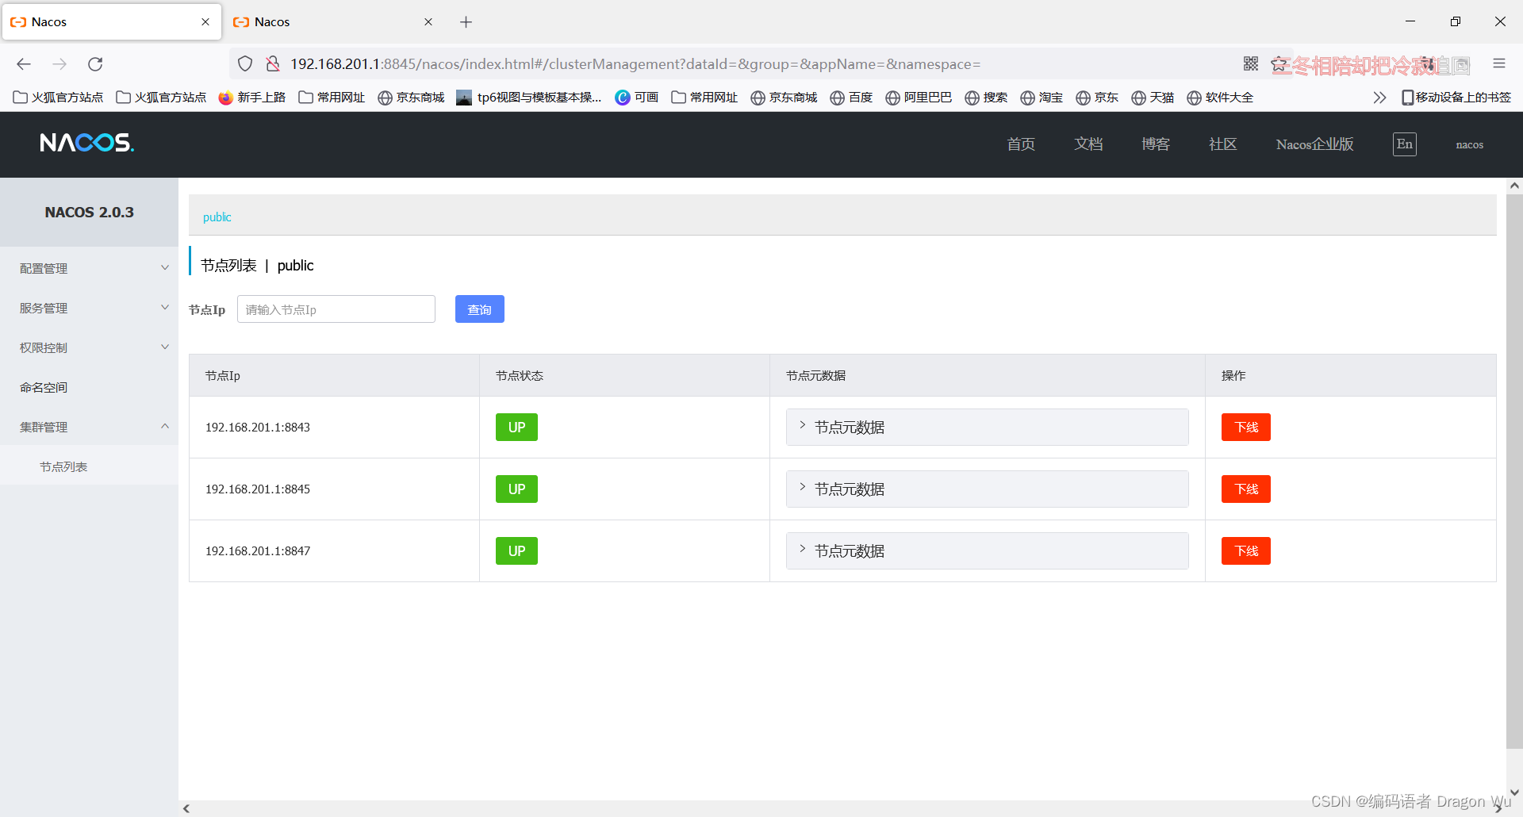This screenshot has width=1523, height=817.
Task: Click the browser back navigation arrow
Action: [23, 64]
